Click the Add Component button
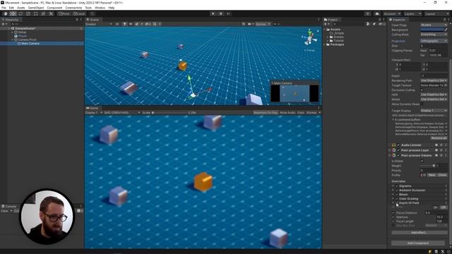Image resolution: width=452 pixels, height=254 pixels. coord(418,243)
